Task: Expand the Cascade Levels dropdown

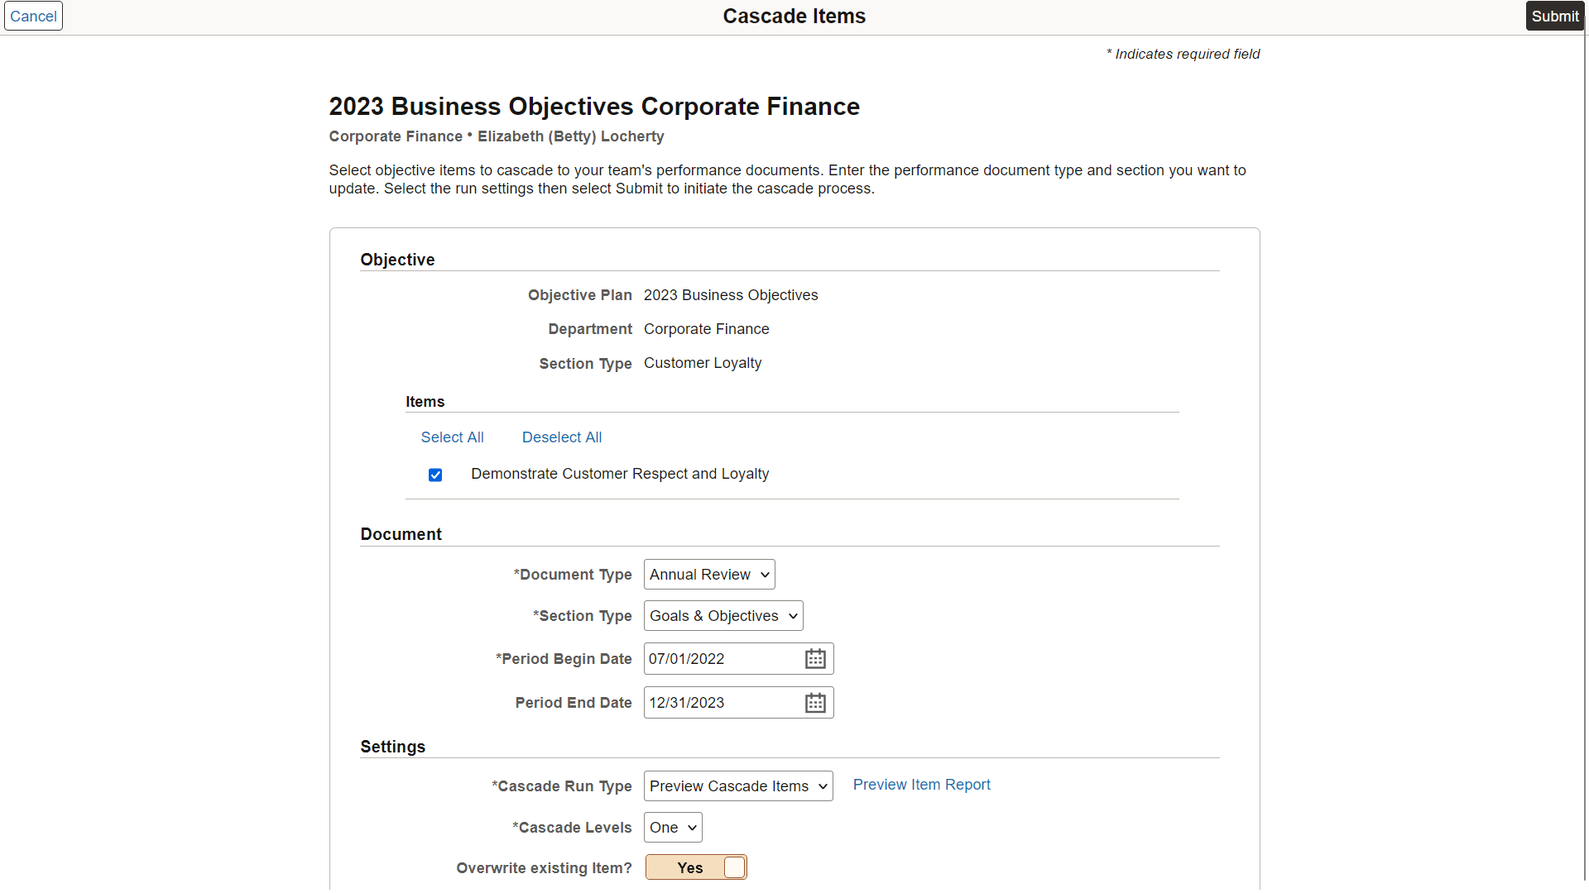Action: tap(673, 828)
